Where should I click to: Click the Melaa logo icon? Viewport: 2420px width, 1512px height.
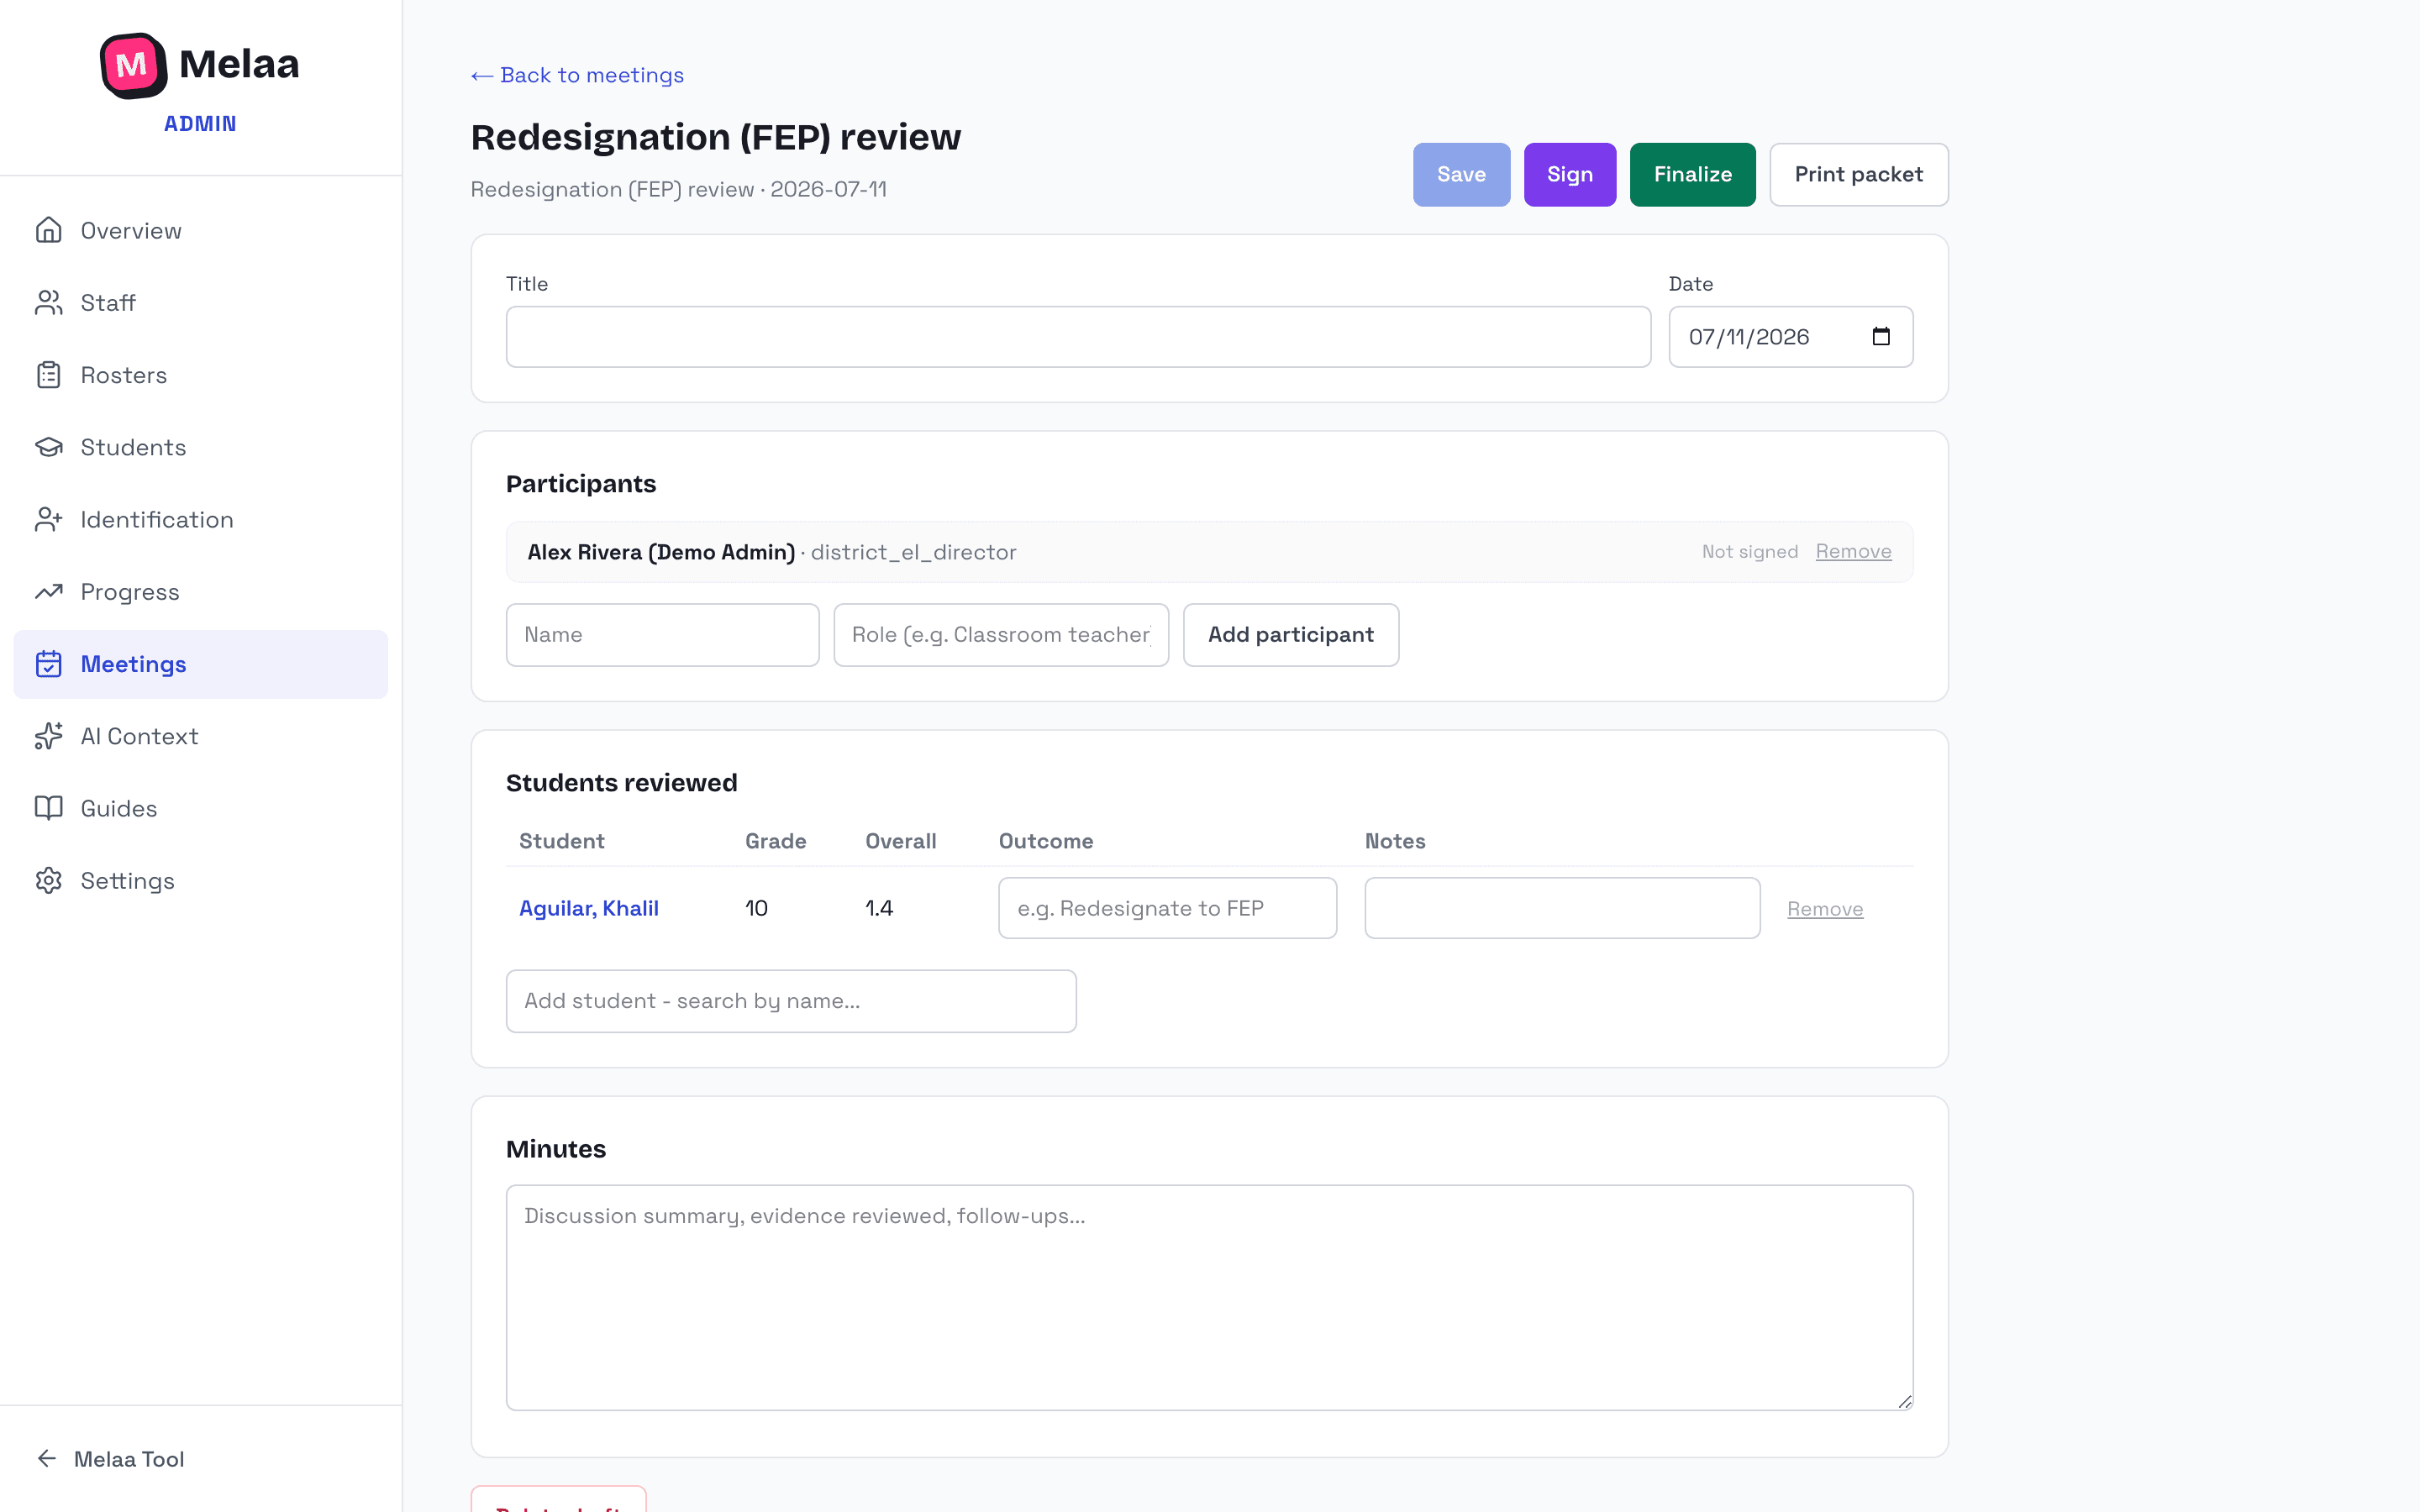133,65
